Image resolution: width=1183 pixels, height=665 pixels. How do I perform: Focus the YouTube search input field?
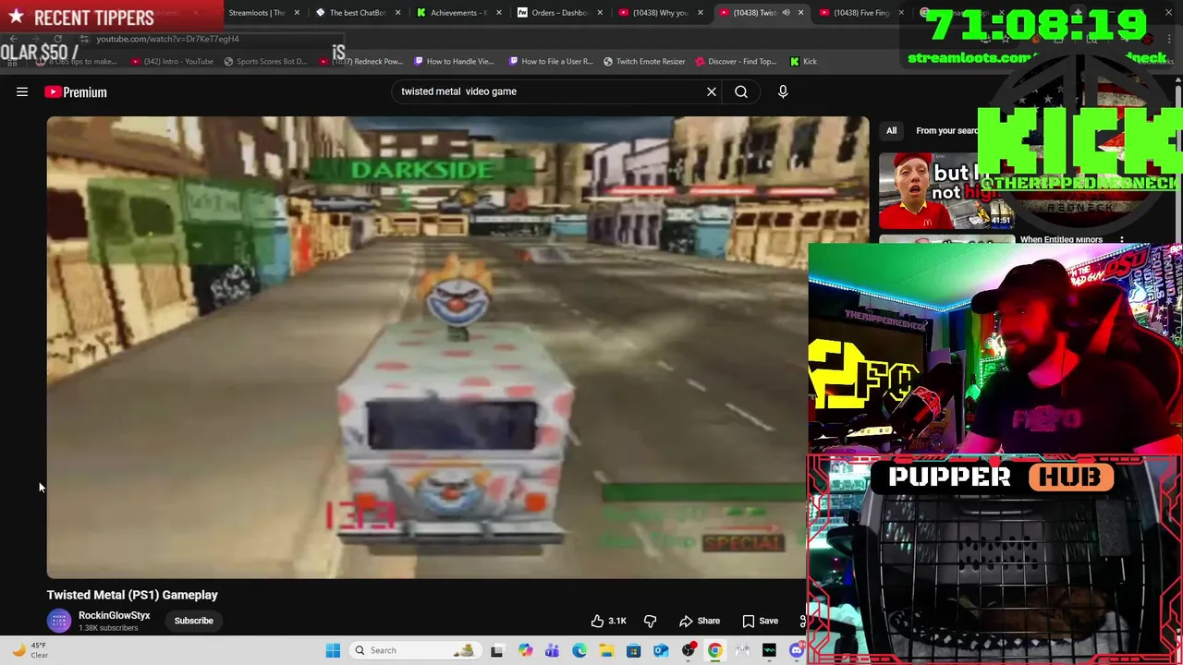click(x=550, y=91)
